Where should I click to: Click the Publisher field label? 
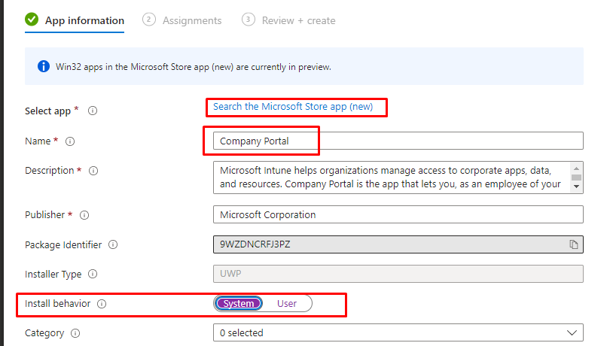44,215
